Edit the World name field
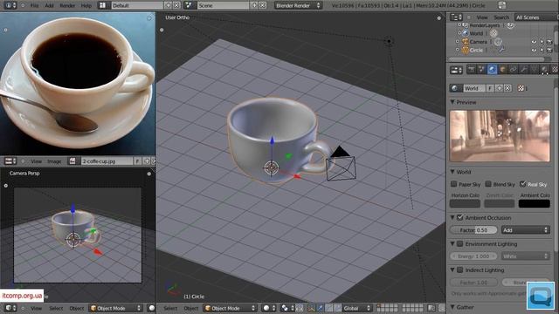559x314 pixels. point(474,88)
